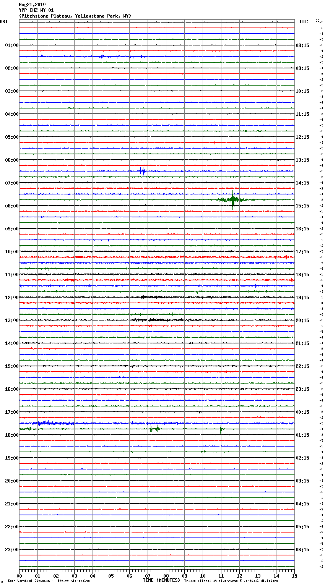The height and width of the screenshot is (586, 325).
Task: Click the 06:15 UTC label
Action: point(302,550)
